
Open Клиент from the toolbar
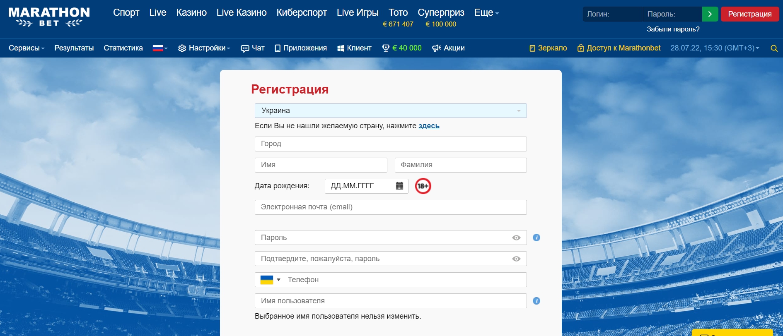[x=354, y=48]
